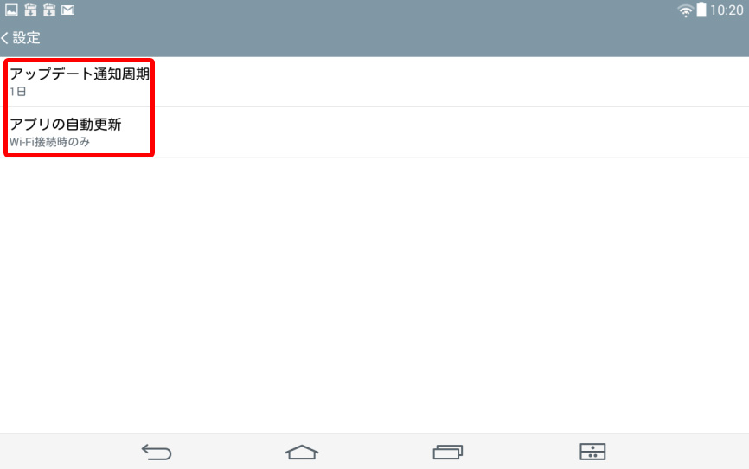Tap the first download notification icon

pos(30,10)
